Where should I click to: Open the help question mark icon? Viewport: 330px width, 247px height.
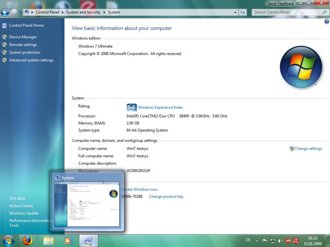pyautogui.click(x=327, y=22)
